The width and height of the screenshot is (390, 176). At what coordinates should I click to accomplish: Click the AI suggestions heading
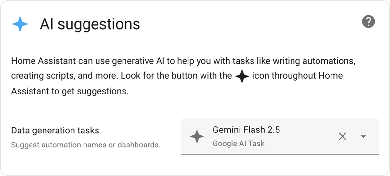pos(90,24)
